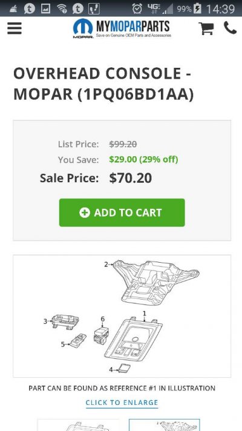Select the first thumbnail below the diagram

pos(78,425)
